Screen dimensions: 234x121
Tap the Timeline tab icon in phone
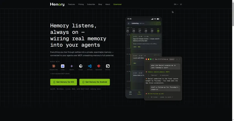139,93
